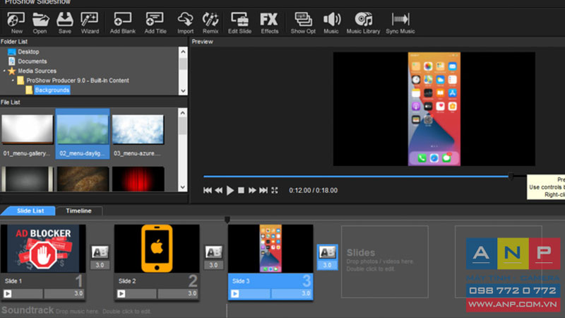Open the Music Library
Viewport: 565px width, 318px height.
click(363, 23)
